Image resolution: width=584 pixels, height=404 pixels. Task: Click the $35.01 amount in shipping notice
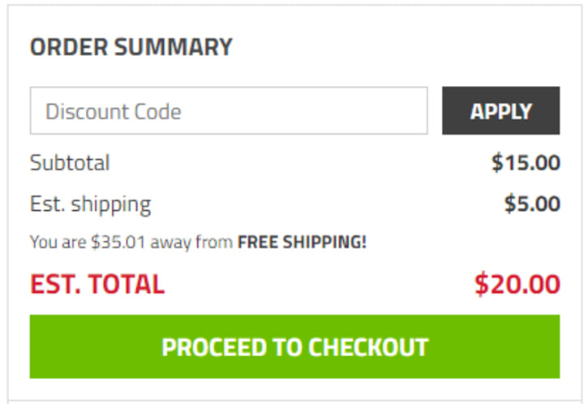tap(118, 242)
